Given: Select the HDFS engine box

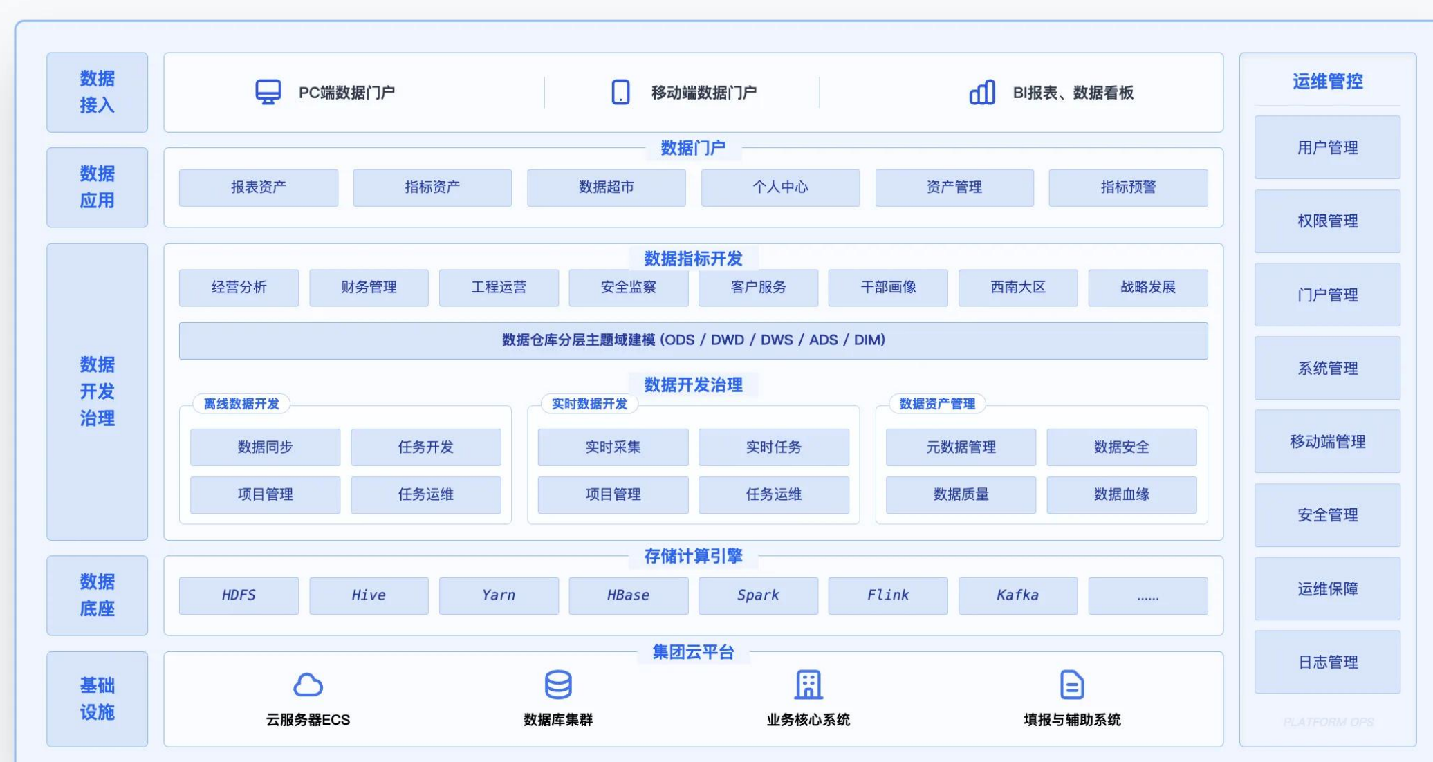Looking at the screenshot, I should (239, 595).
